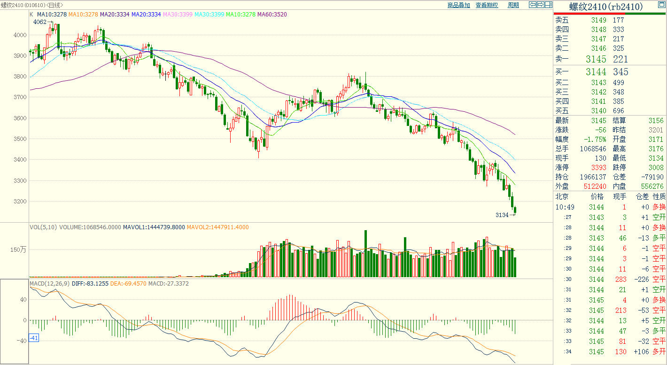Go to previous contract with left arrow icon
667x365 pixels.
click(x=533, y=5)
